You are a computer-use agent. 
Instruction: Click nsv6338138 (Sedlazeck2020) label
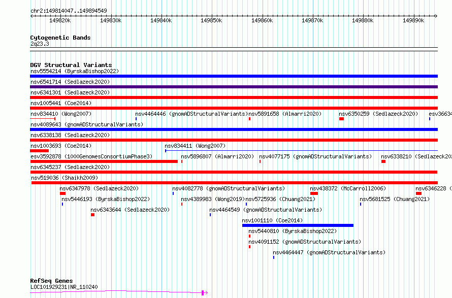(x=70, y=135)
